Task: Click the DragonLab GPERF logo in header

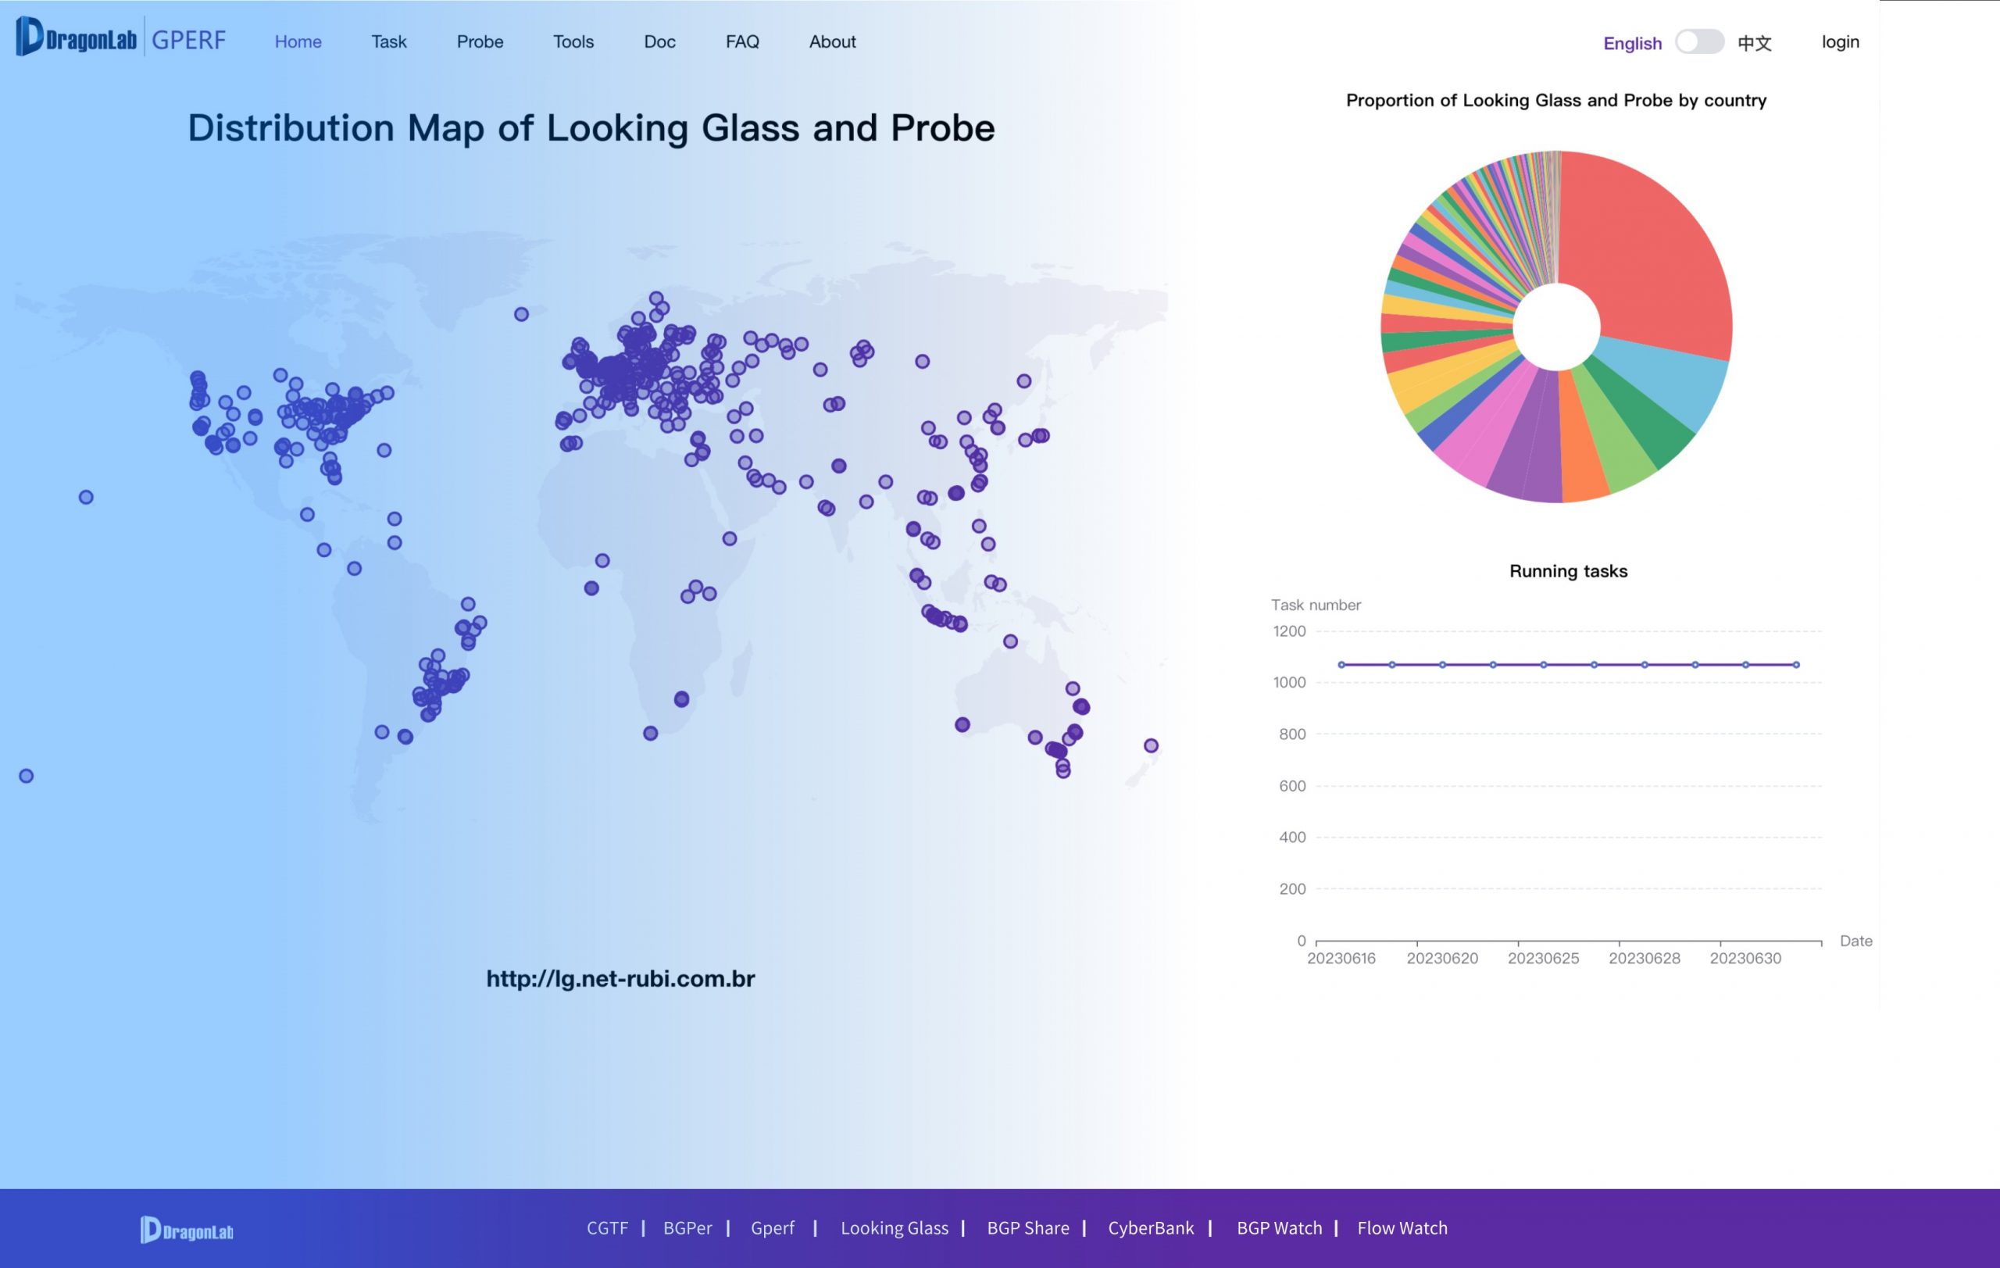Action: [x=120, y=38]
